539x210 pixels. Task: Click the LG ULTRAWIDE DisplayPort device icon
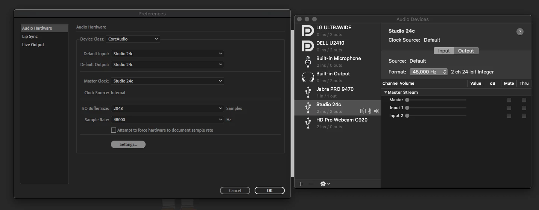click(308, 31)
